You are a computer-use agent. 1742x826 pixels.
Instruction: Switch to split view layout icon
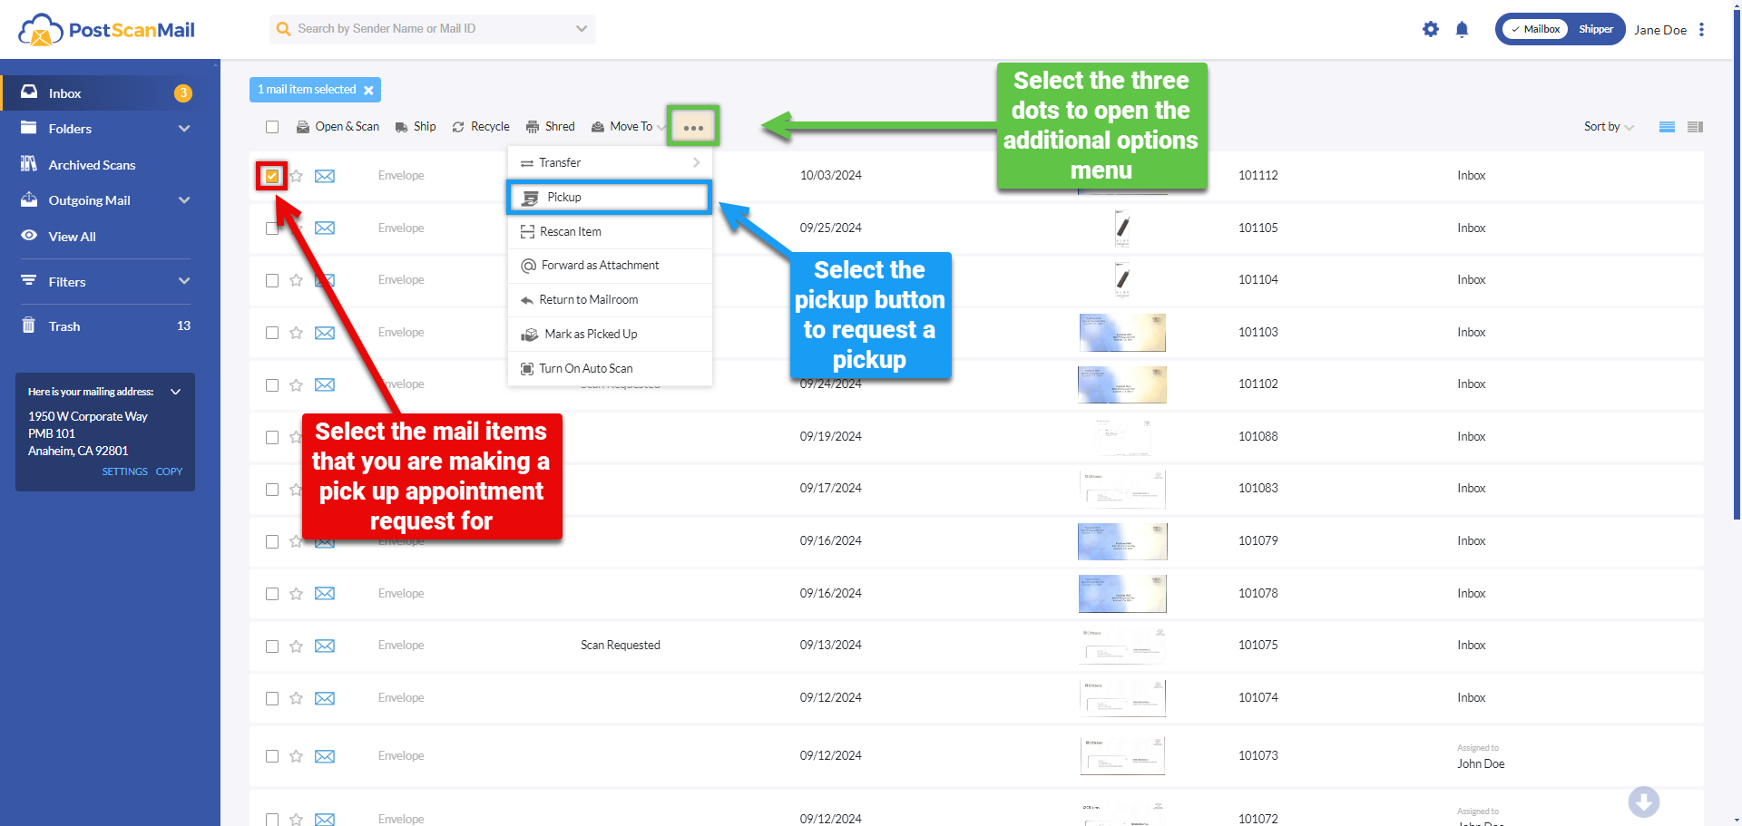pyautogui.click(x=1695, y=127)
